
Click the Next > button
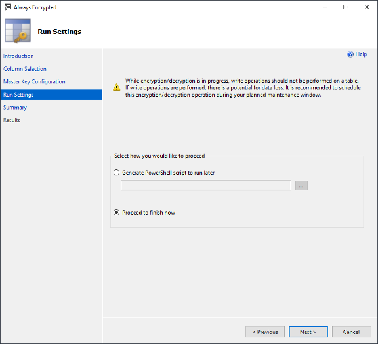coord(308,332)
